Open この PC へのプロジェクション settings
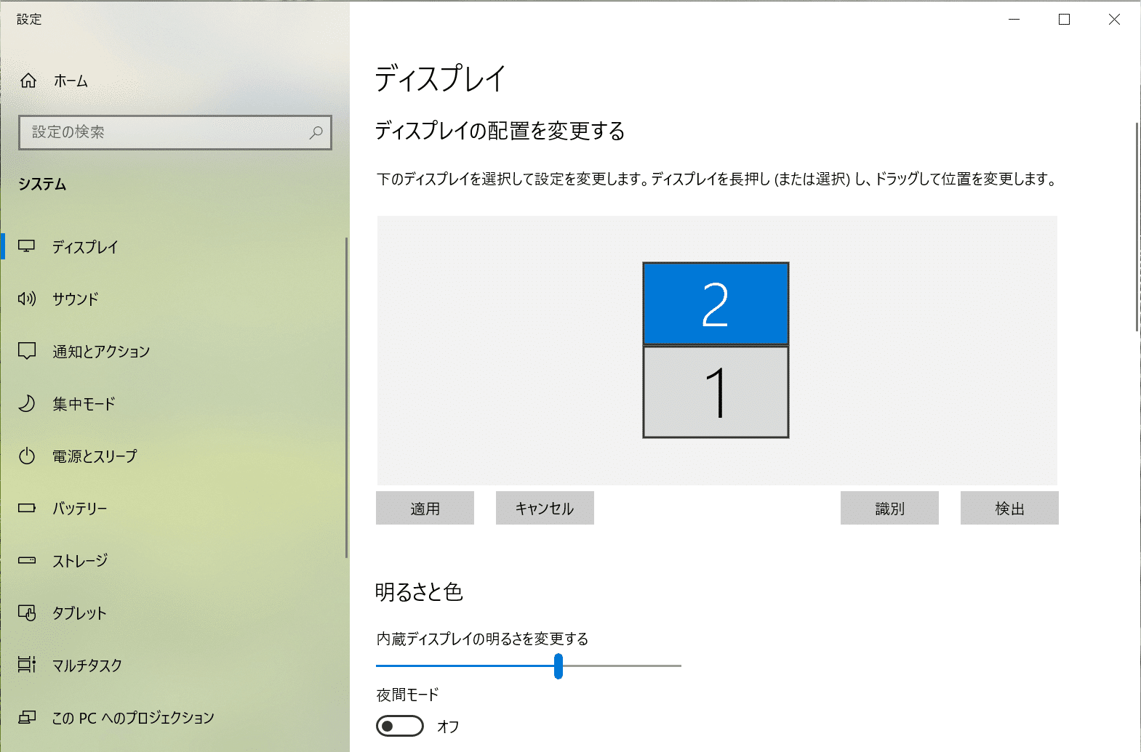Image resolution: width=1141 pixels, height=752 pixels. 133,717
